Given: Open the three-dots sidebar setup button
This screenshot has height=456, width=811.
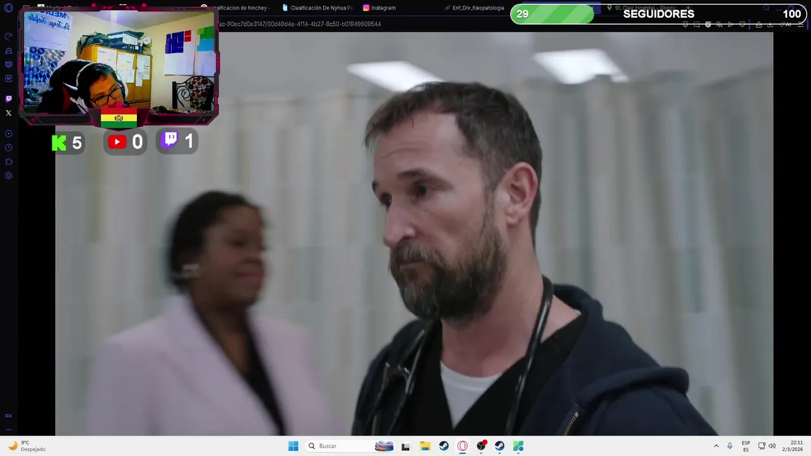Looking at the screenshot, I should (8, 430).
